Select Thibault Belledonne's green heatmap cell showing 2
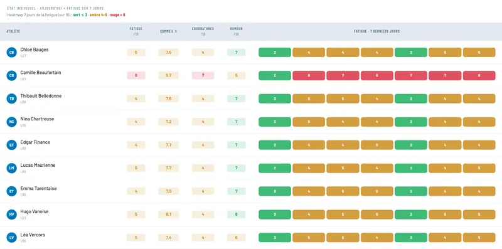This screenshot has height=249, width=502. pos(411,98)
